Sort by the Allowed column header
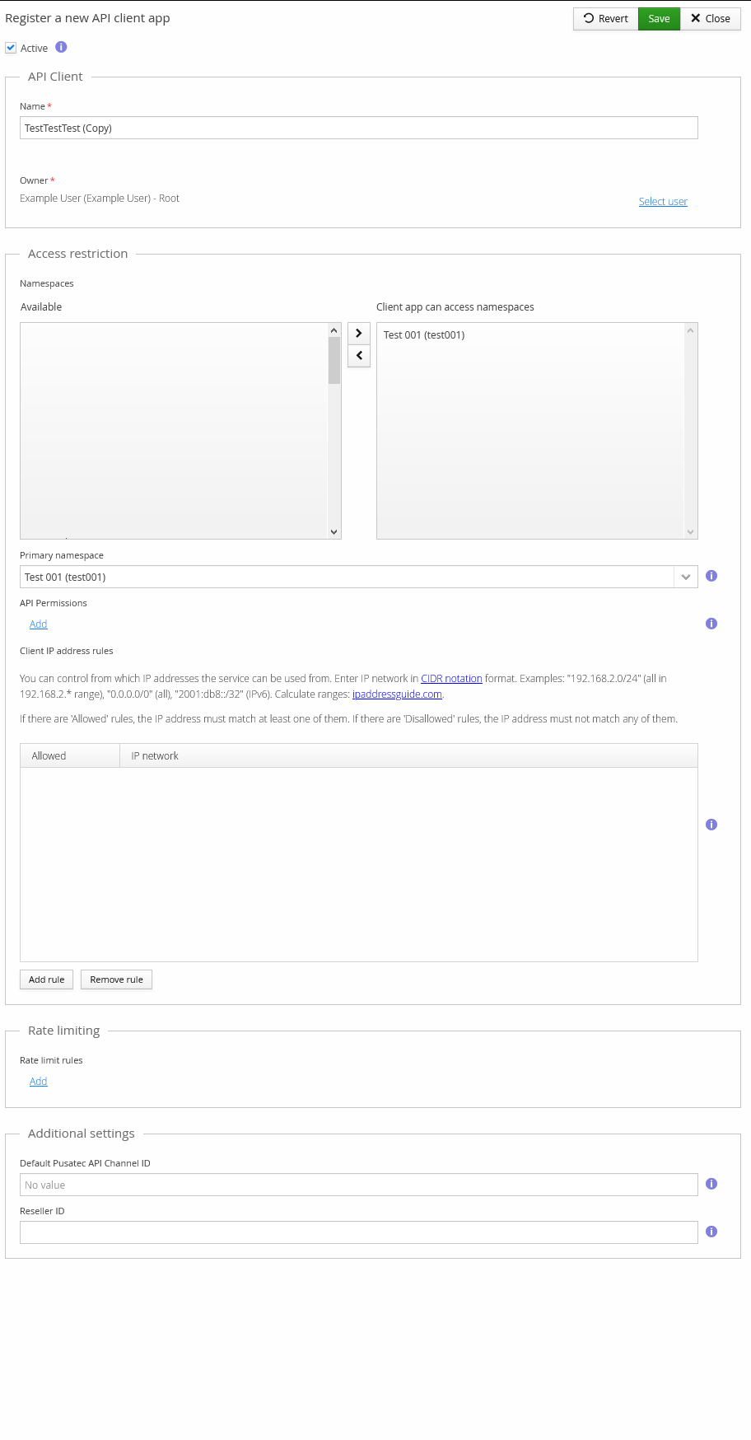Image resolution: width=751 pixels, height=1440 pixels. coord(49,756)
